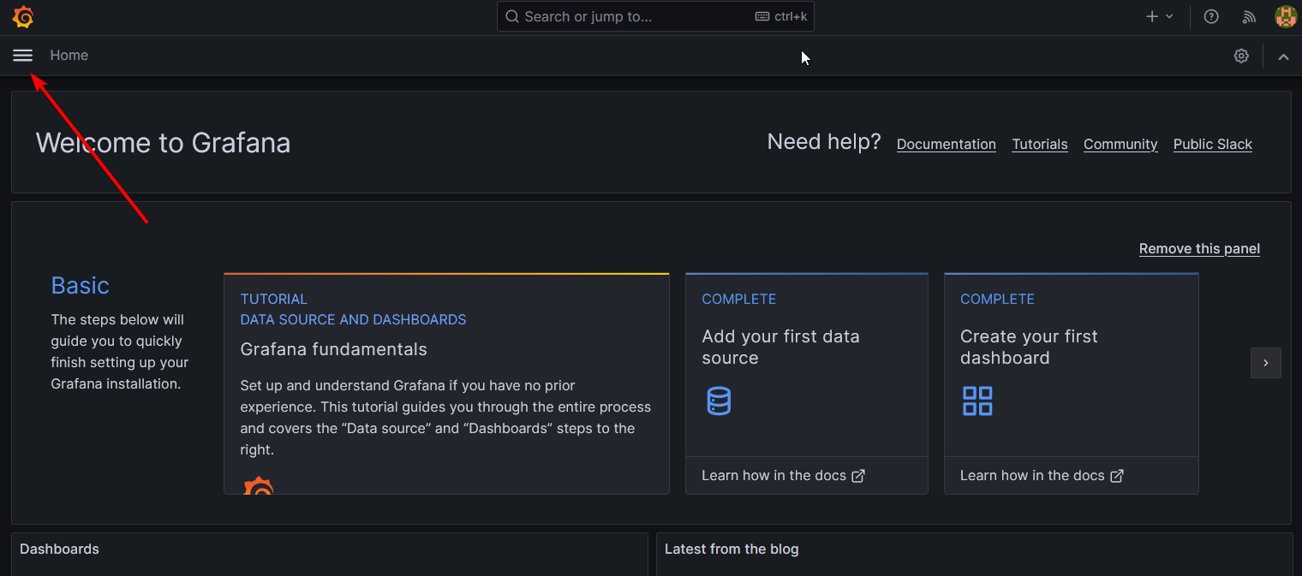This screenshot has height=576, width=1302.
Task: Click the Search or jump to field
Action: click(655, 16)
